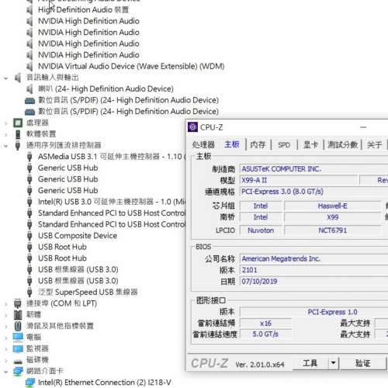Click the NCT6791 LPCIO value
The image size is (388, 388).
(332, 230)
